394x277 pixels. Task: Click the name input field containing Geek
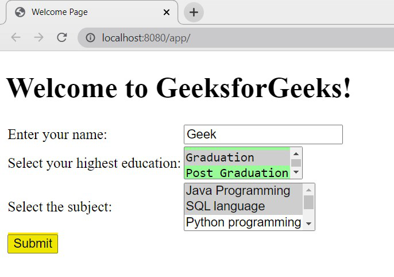pyautogui.click(x=263, y=134)
